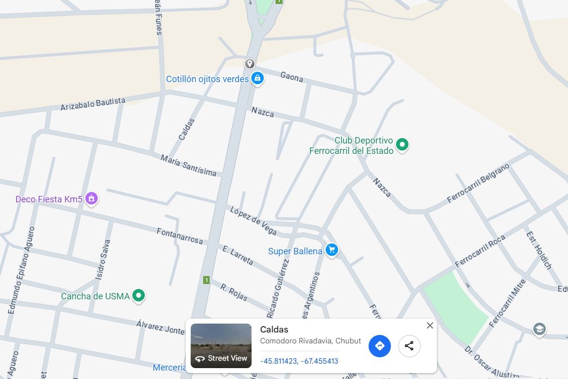Image resolution: width=568 pixels, height=379 pixels.
Task: Click the Merceria place label
Action: 170,368
